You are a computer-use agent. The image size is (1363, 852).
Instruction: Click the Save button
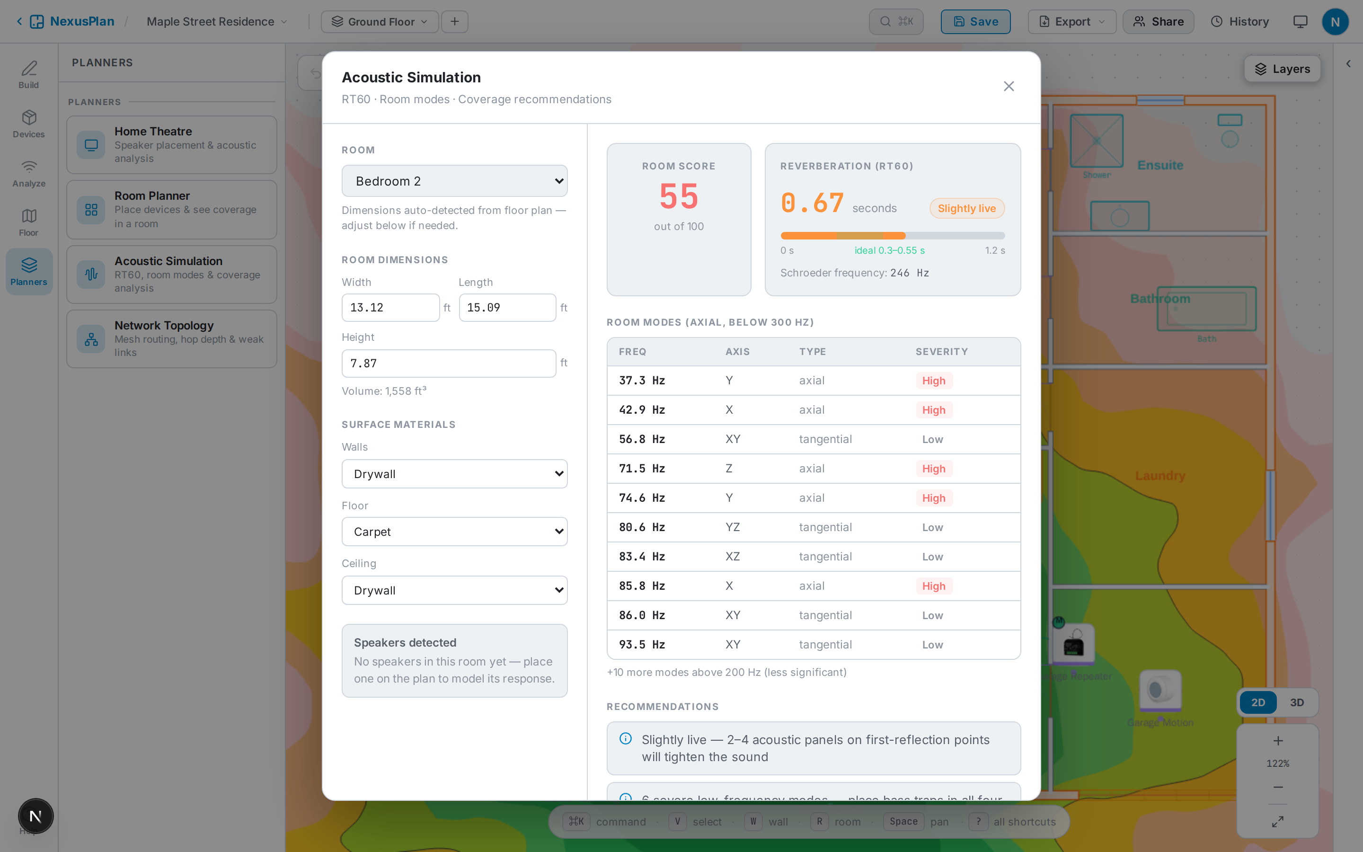tap(975, 21)
